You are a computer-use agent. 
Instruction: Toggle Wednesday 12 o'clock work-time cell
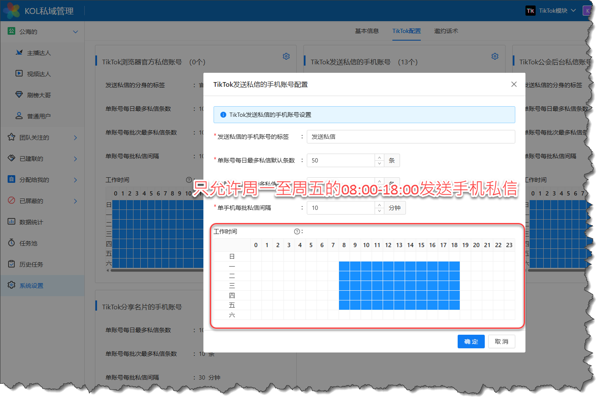(388, 286)
